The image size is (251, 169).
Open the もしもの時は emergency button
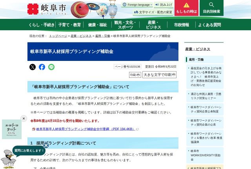point(187,8)
